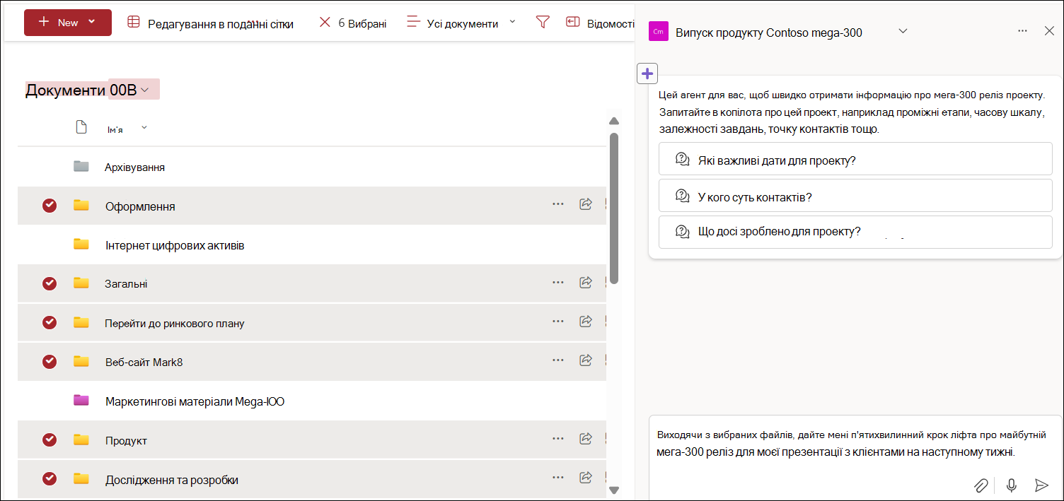Share the Оформлення folder

586,204
